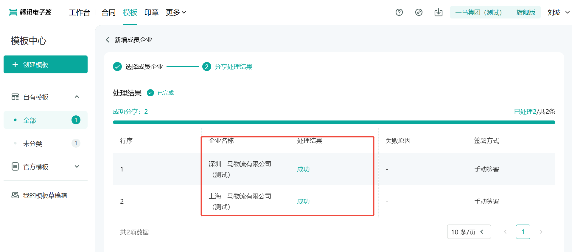Open user menu for 刘波

click(x=558, y=12)
